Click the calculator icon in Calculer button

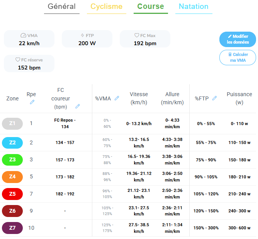click(230, 54)
